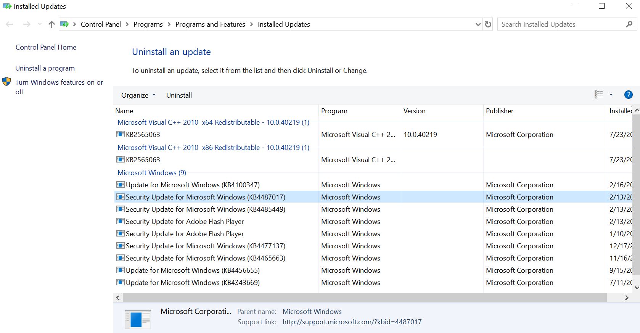Select Control Panel breadcrumb
Screen dimensions: 640x333
tap(101, 24)
